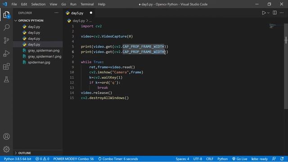Open the Run menu
This screenshot has height=162, width=288.
point(73,4)
